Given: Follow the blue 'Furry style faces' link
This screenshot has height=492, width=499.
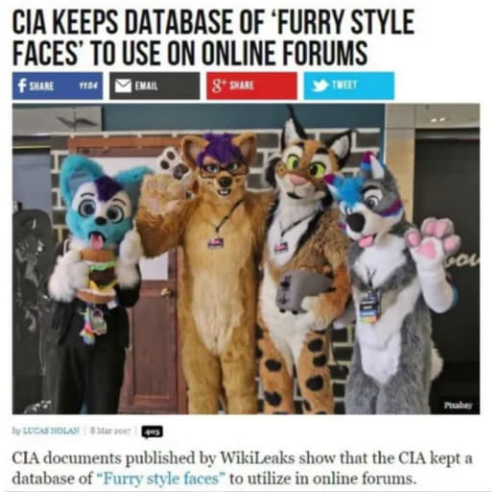Looking at the screenshot, I should tap(161, 479).
